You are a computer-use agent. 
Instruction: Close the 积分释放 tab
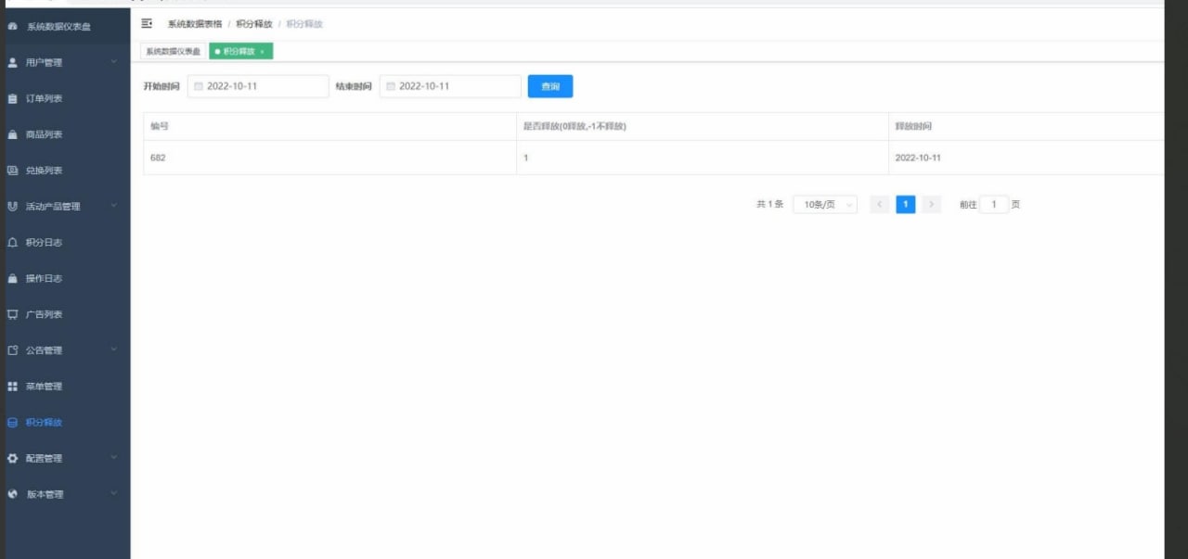[x=265, y=52]
